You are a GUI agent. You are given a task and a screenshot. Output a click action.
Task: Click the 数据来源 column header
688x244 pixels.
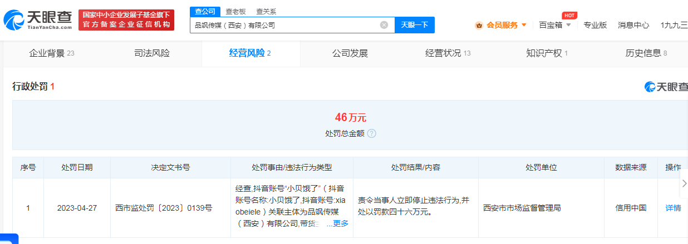[631, 167]
